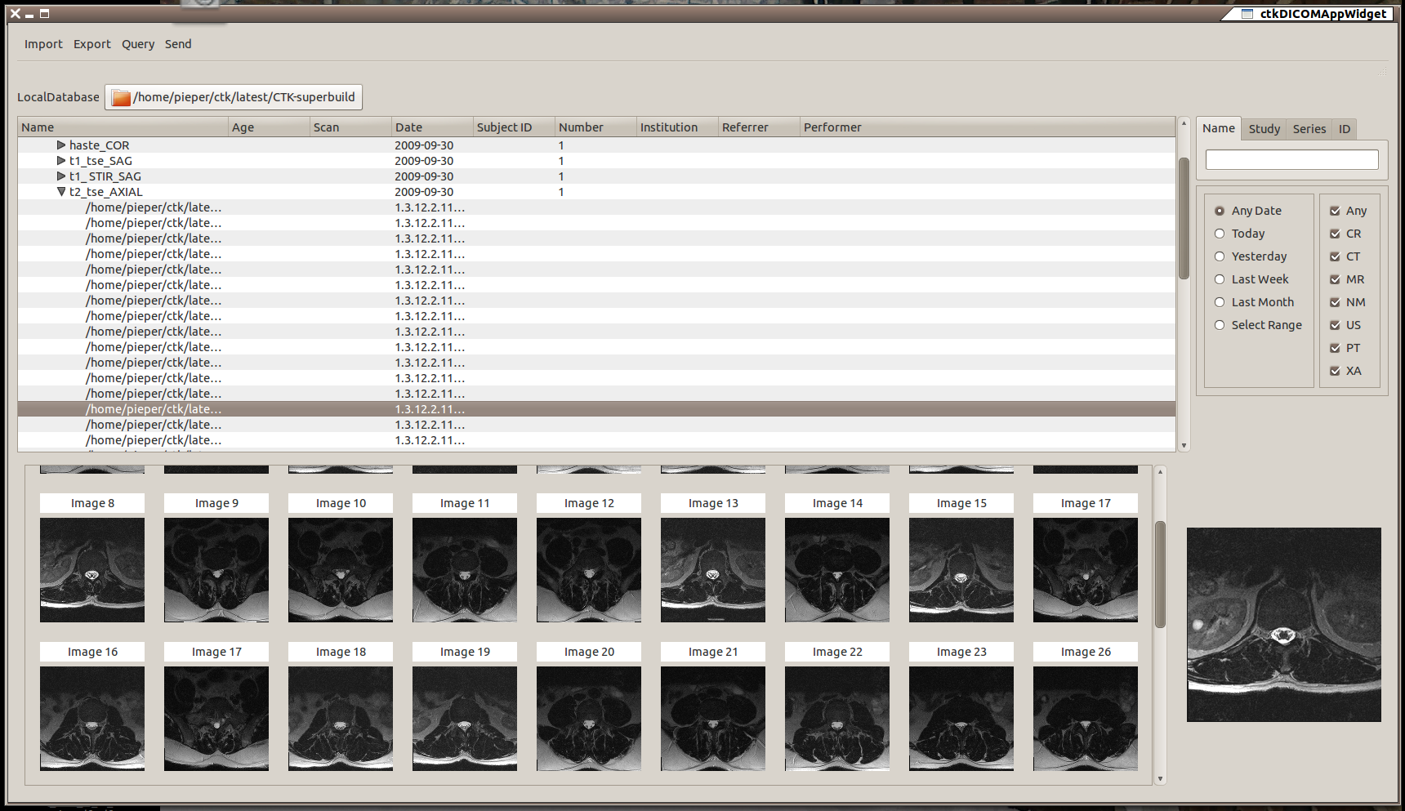Click the ctkDICOMAppWidget window icon
The image size is (1405, 811).
(x=1245, y=13)
